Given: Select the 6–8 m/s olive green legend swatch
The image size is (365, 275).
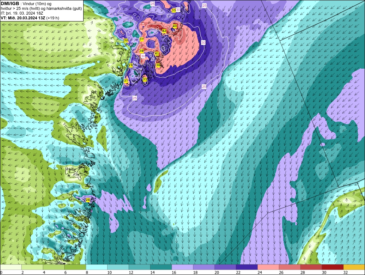Looking at the screenshot, I should coord(75,267).
